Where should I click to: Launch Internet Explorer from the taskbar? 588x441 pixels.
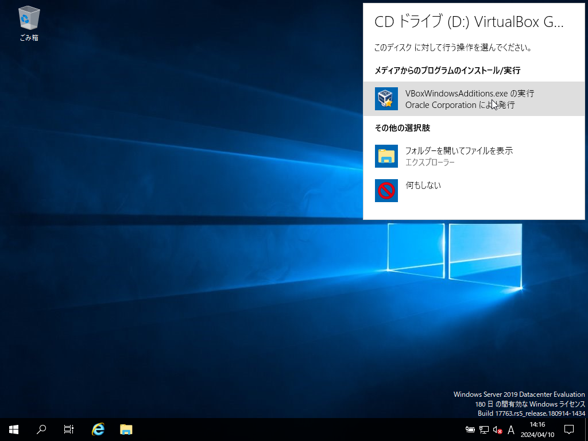pos(98,430)
